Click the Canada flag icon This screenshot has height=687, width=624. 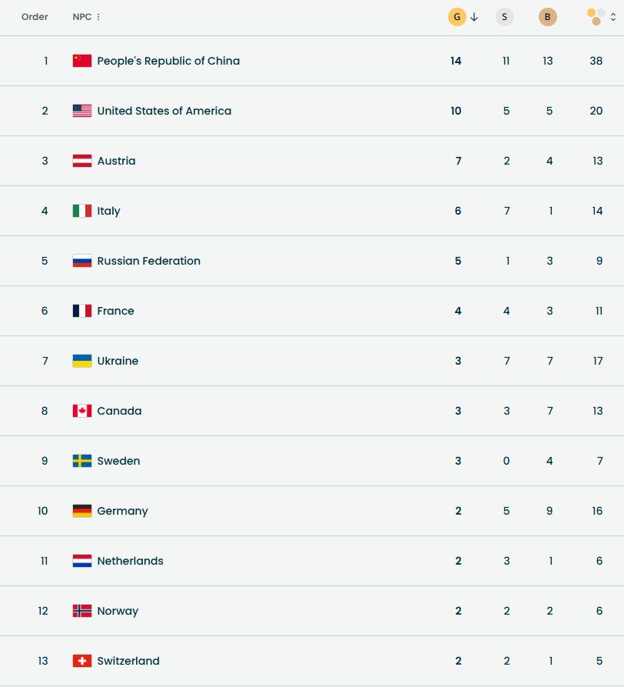point(82,411)
